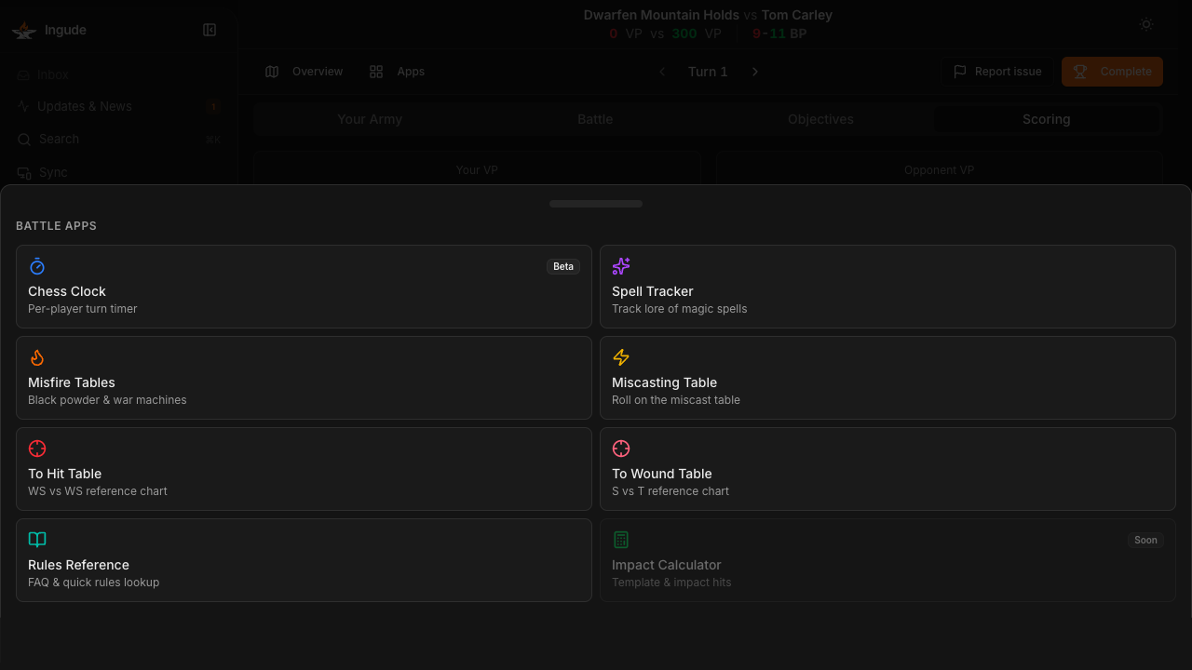Collapse the sidebar with the panel icon
The height and width of the screenshot is (670, 1192).
point(210,30)
